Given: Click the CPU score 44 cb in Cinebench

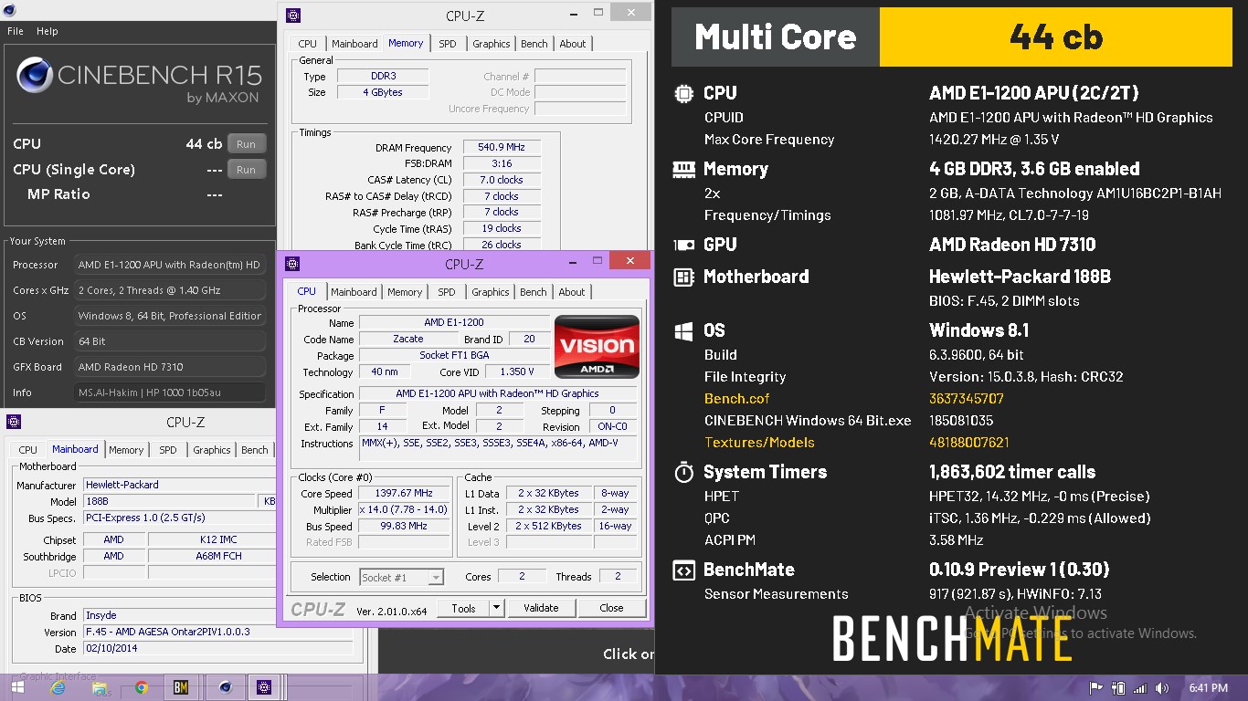Looking at the screenshot, I should pyautogui.click(x=204, y=144).
